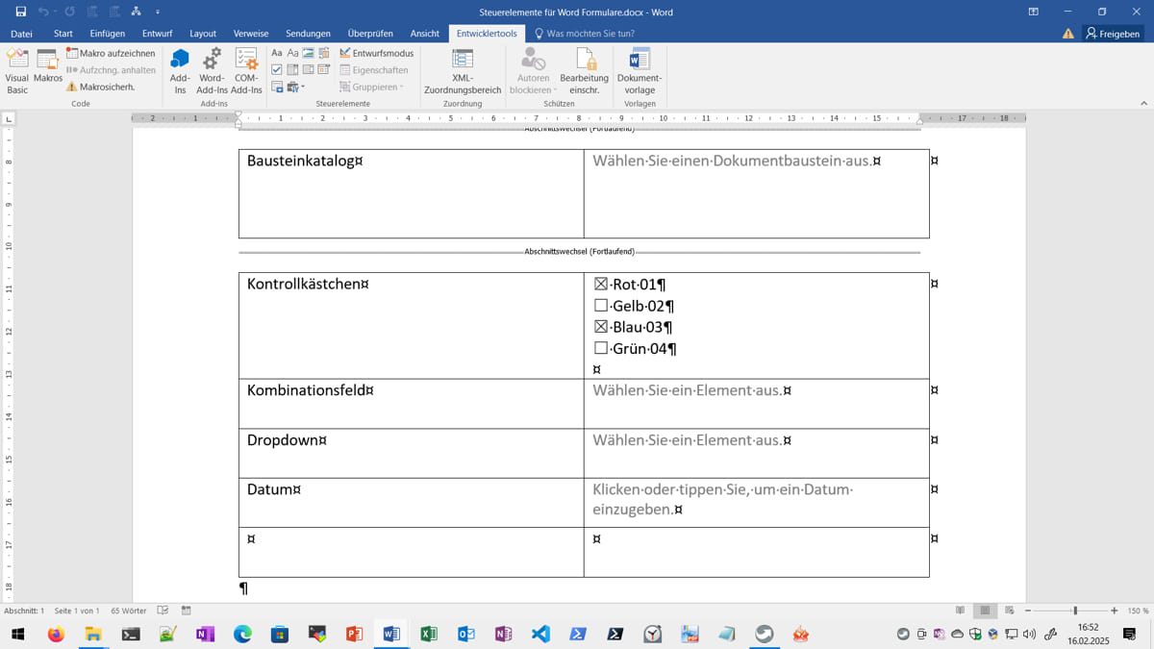1154x649 pixels.
Task: Insert drop-down list content control
Action: coord(308,69)
